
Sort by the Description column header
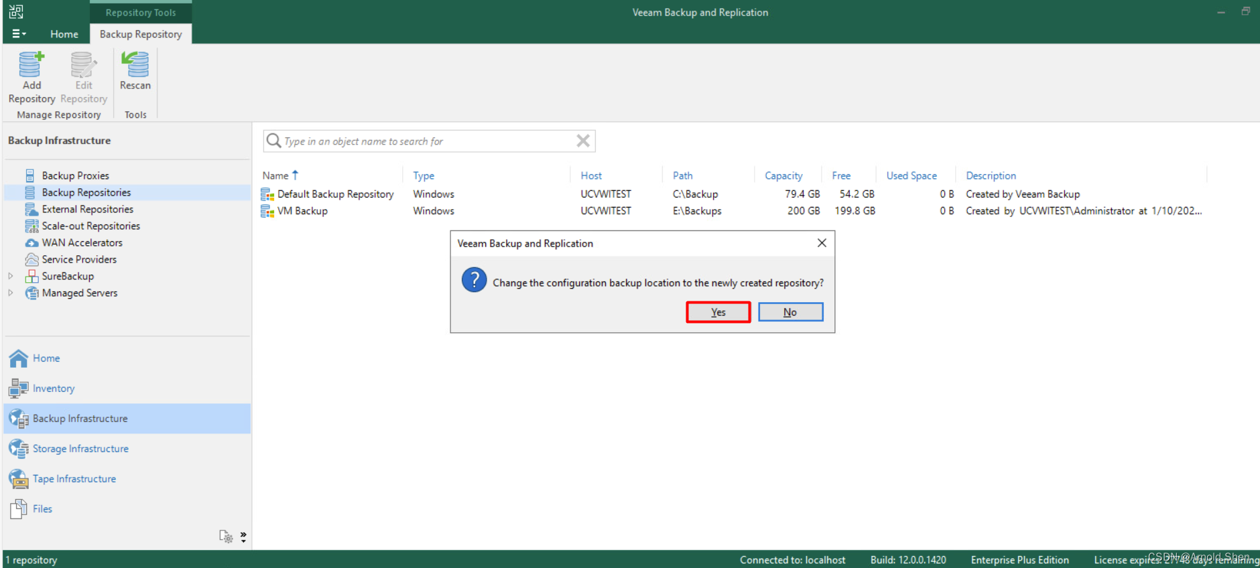(x=991, y=175)
